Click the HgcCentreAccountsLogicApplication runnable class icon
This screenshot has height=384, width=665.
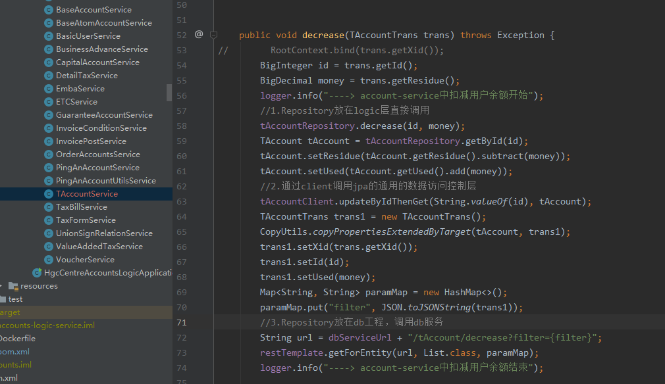click(38, 272)
